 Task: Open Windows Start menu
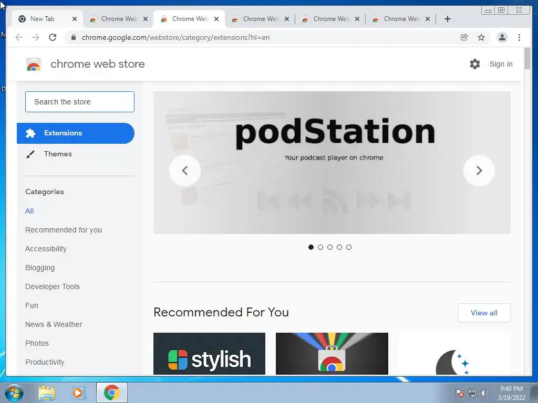(14, 393)
